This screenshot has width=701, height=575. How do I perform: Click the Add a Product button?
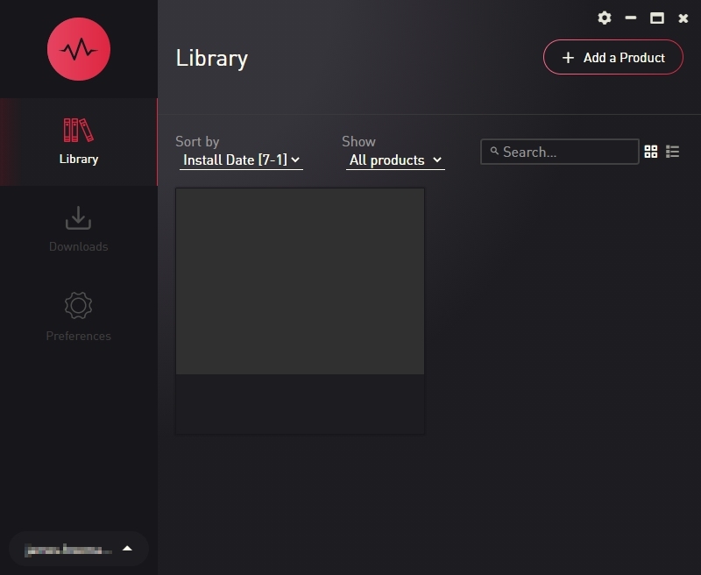click(612, 57)
